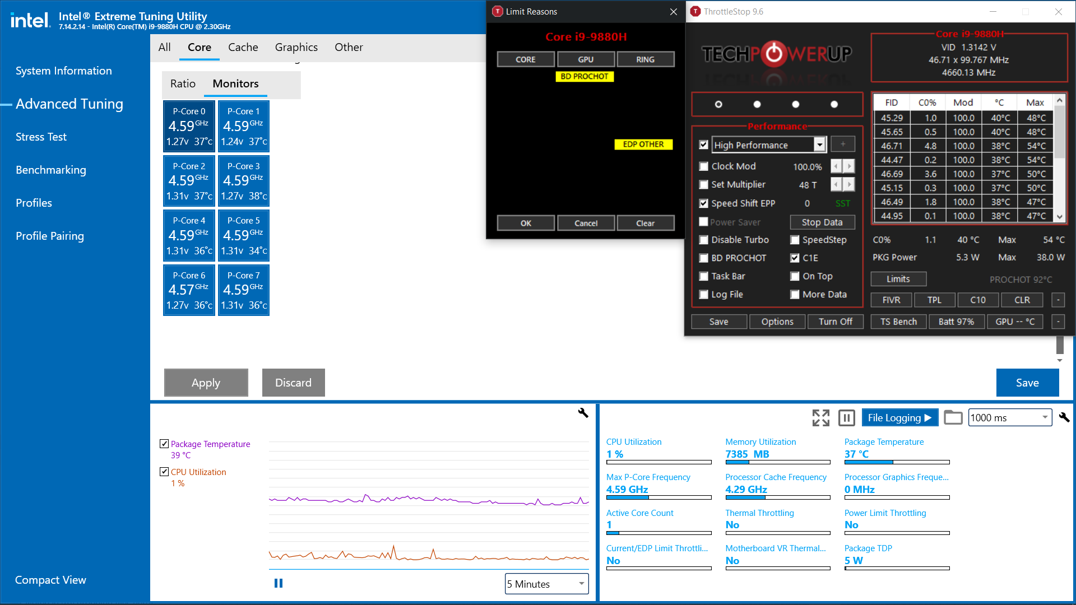Close the Limit Reasons window
The image size is (1076, 605).
(x=674, y=11)
